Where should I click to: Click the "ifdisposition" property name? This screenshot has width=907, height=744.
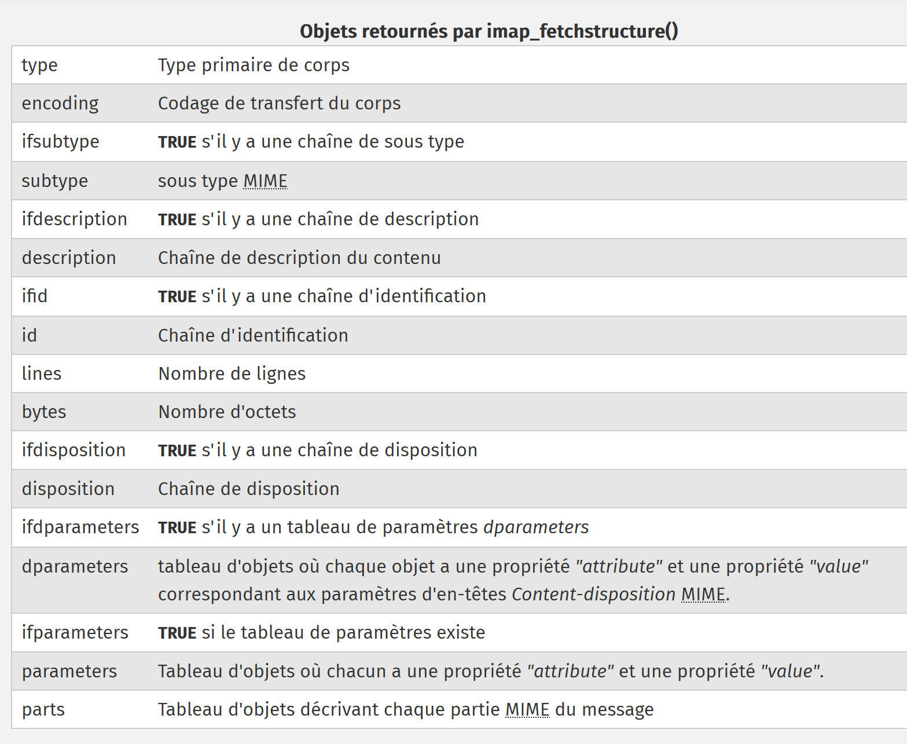coord(74,450)
